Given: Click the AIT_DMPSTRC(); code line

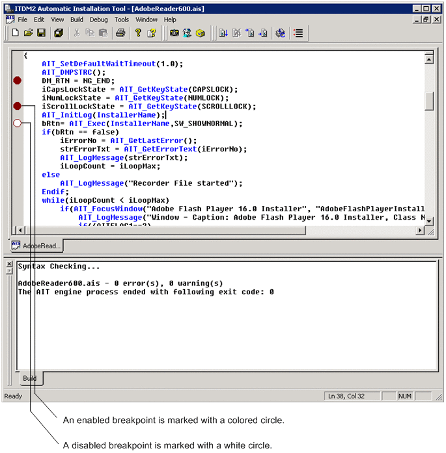Looking at the screenshot, I should [74, 72].
